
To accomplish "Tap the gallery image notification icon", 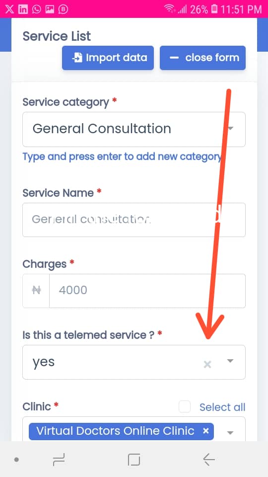I will click(50, 9).
